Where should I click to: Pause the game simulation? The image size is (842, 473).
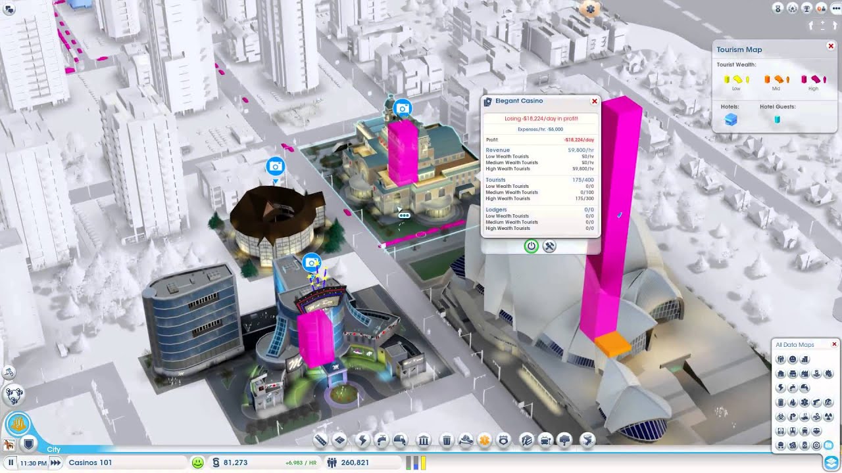tap(11, 462)
